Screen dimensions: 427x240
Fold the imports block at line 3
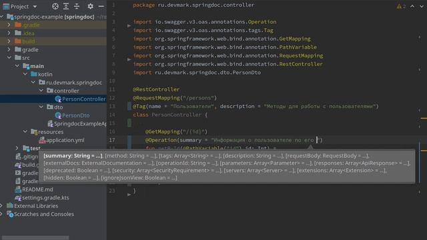[129, 25]
